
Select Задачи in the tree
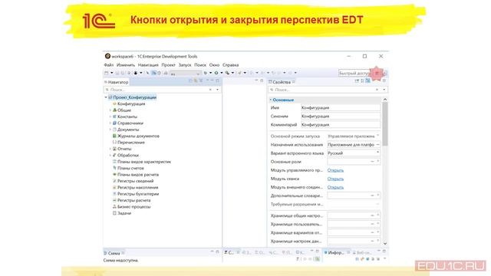[x=124, y=213]
